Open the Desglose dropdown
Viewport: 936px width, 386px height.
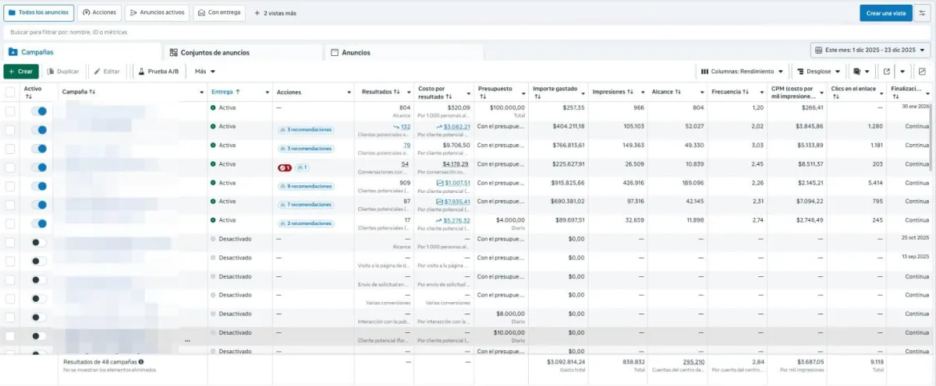point(817,71)
